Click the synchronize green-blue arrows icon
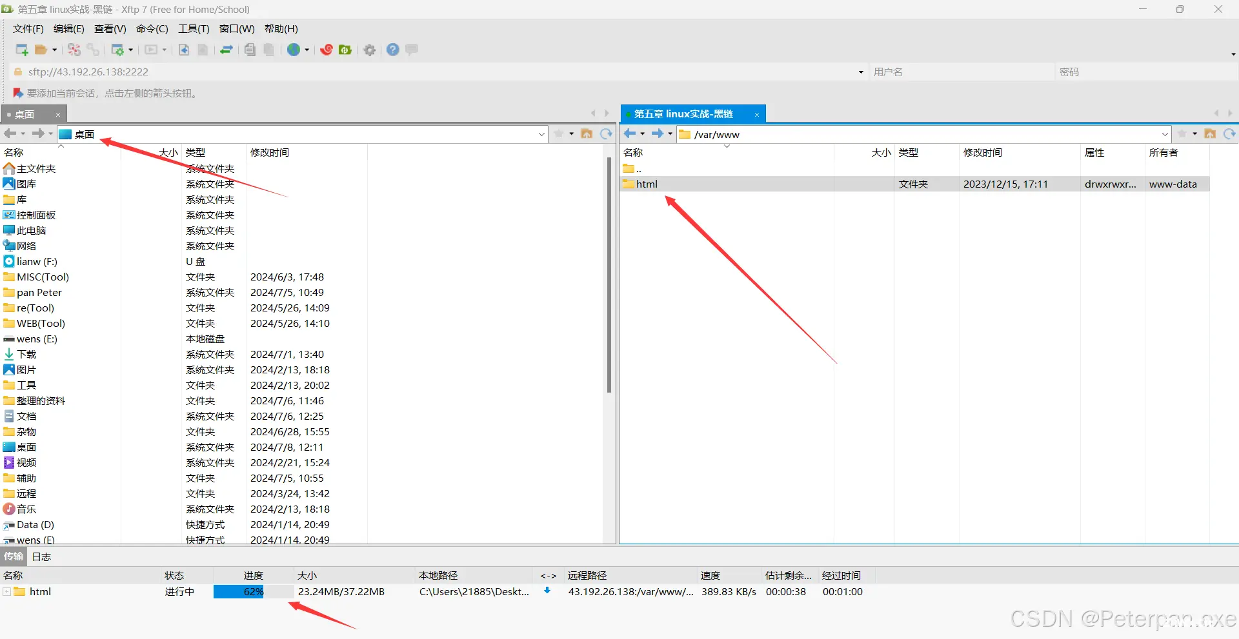The width and height of the screenshot is (1239, 639). pyautogui.click(x=227, y=50)
